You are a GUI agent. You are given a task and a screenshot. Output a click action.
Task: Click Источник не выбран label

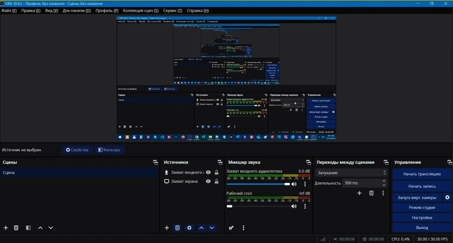21,150
